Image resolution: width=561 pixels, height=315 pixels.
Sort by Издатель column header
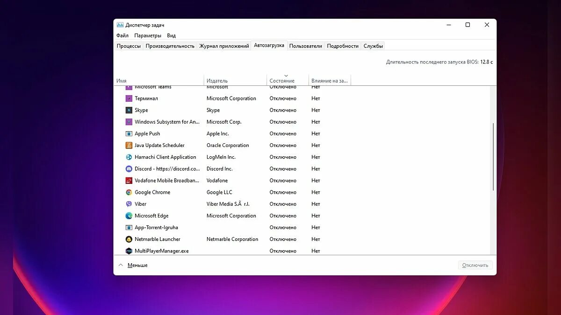click(235, 80)
